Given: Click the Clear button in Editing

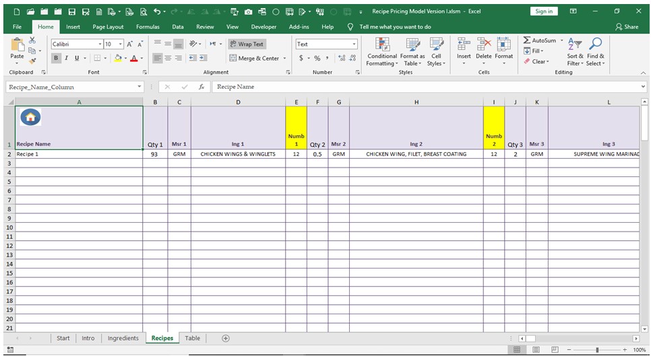Looking at the screenshot, I should [x=536, y=61].
